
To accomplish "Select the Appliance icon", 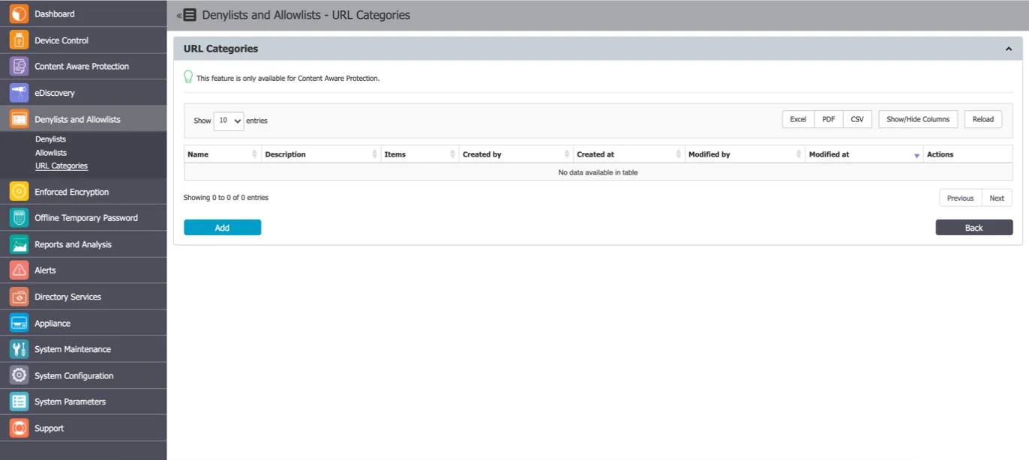I will [19, 323].
